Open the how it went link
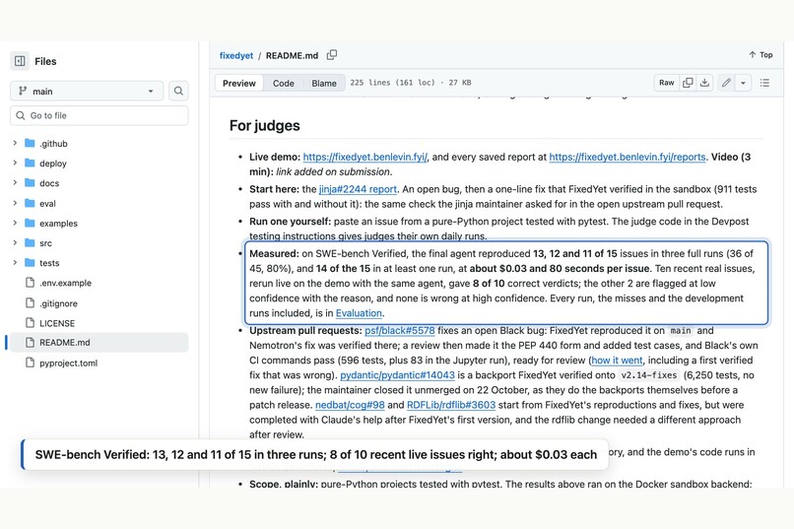Image resolution: width=794 pixels, height=529 pixels. coord(617,361)
